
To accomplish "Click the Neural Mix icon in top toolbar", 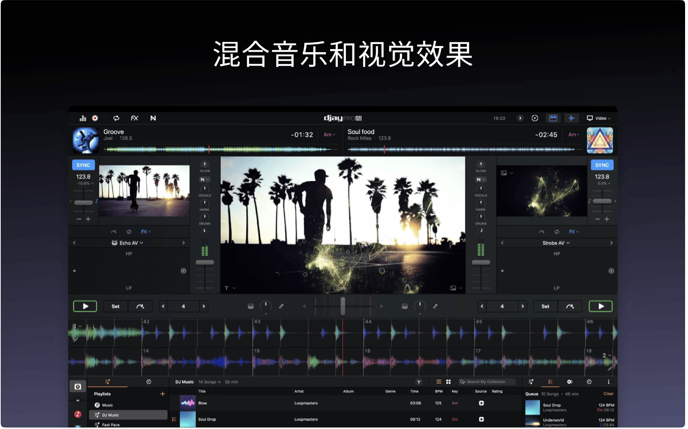I will click(x=153, y=118).
